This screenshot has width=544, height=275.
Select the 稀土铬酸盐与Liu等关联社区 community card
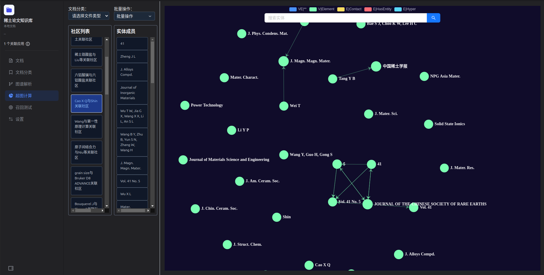coord(86,57)
